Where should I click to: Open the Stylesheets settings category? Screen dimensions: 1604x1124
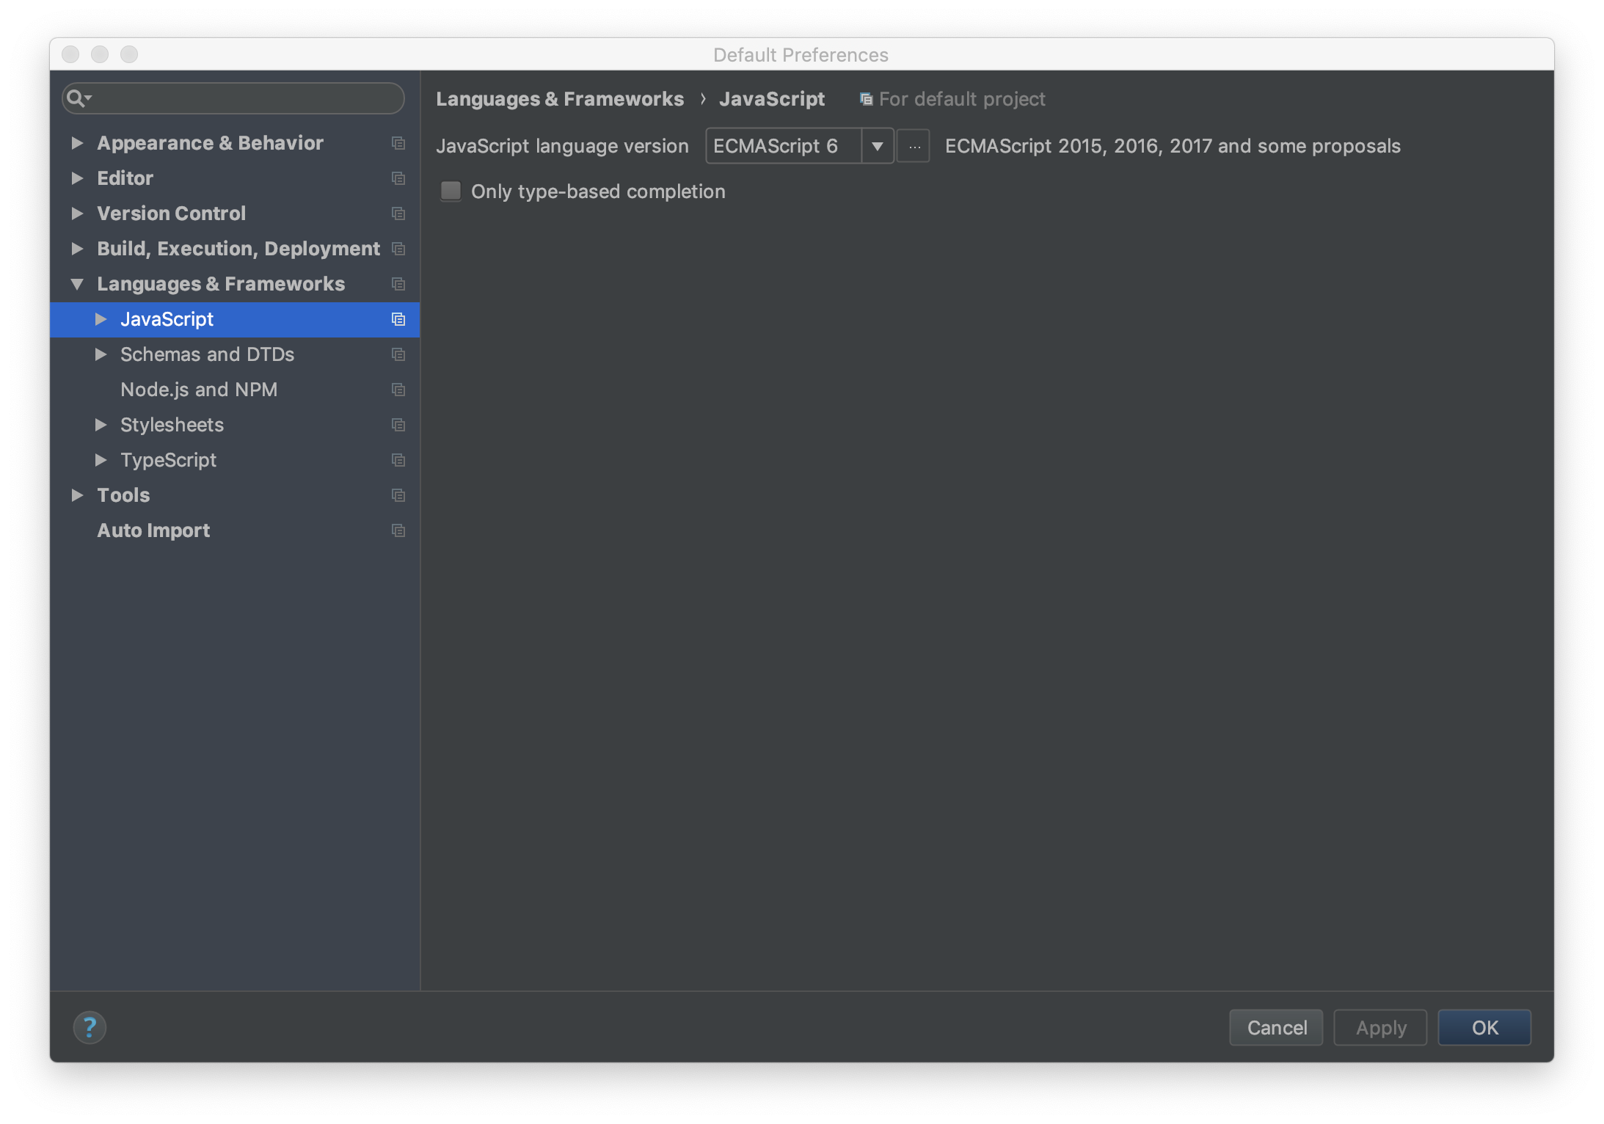click(x=172, y=425)
